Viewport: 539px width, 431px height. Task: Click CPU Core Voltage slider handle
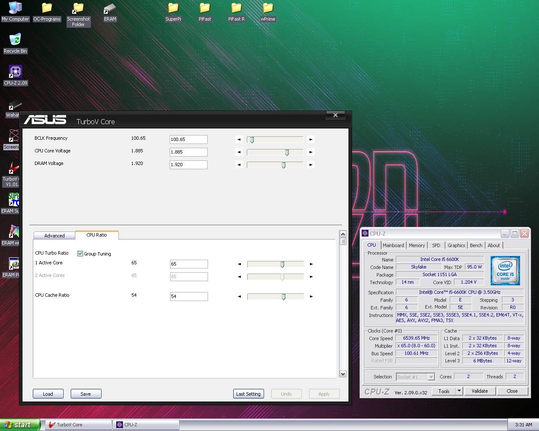click(x=287, y=152)
